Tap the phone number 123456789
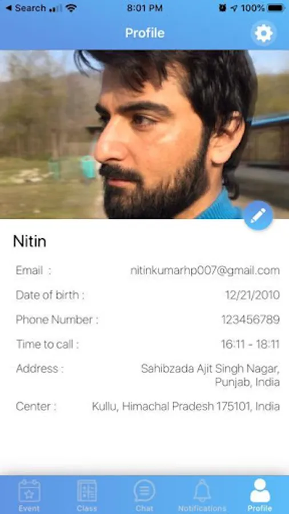Screen dimensions: 289x514 pyautogui.click(x=251, y=320)
